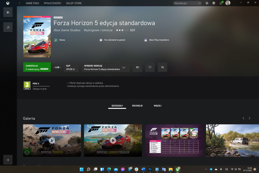Click the star rating next to 509

click(x=122, y=30)
